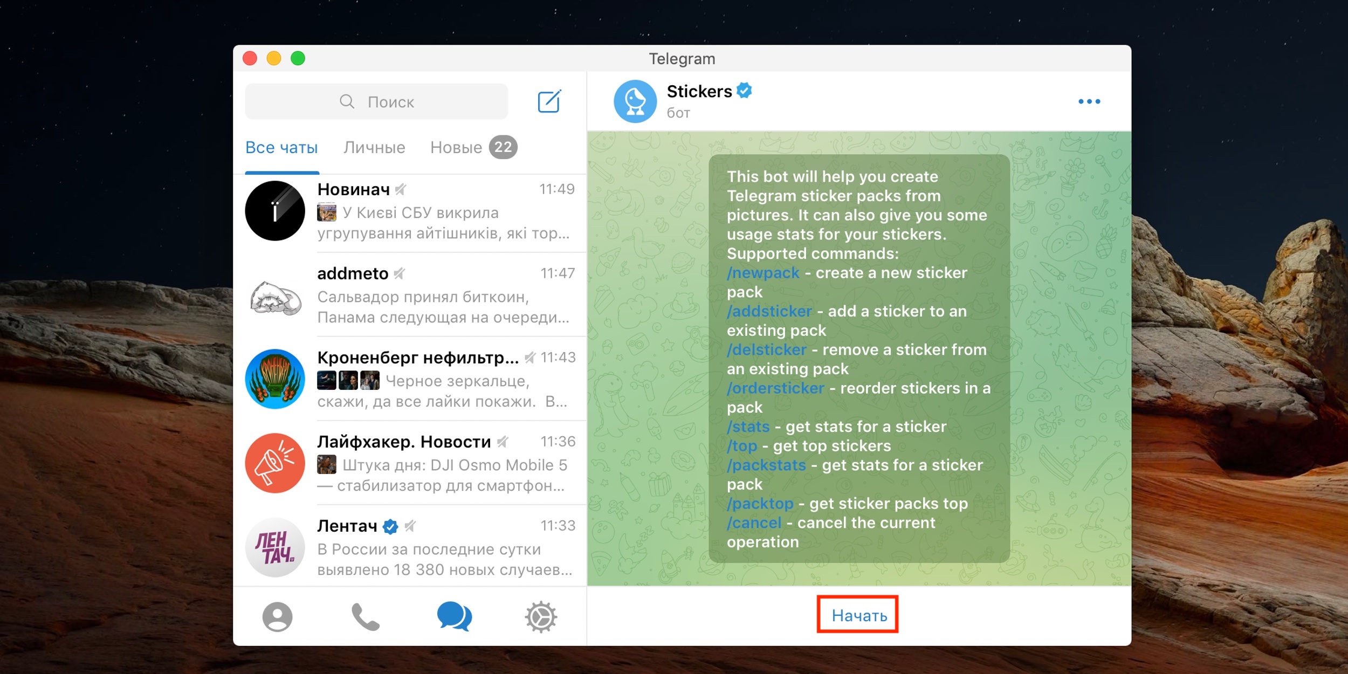Click the 11:49 timestamp on Новинач
The image size is (1348, 674).
[557, 189]
